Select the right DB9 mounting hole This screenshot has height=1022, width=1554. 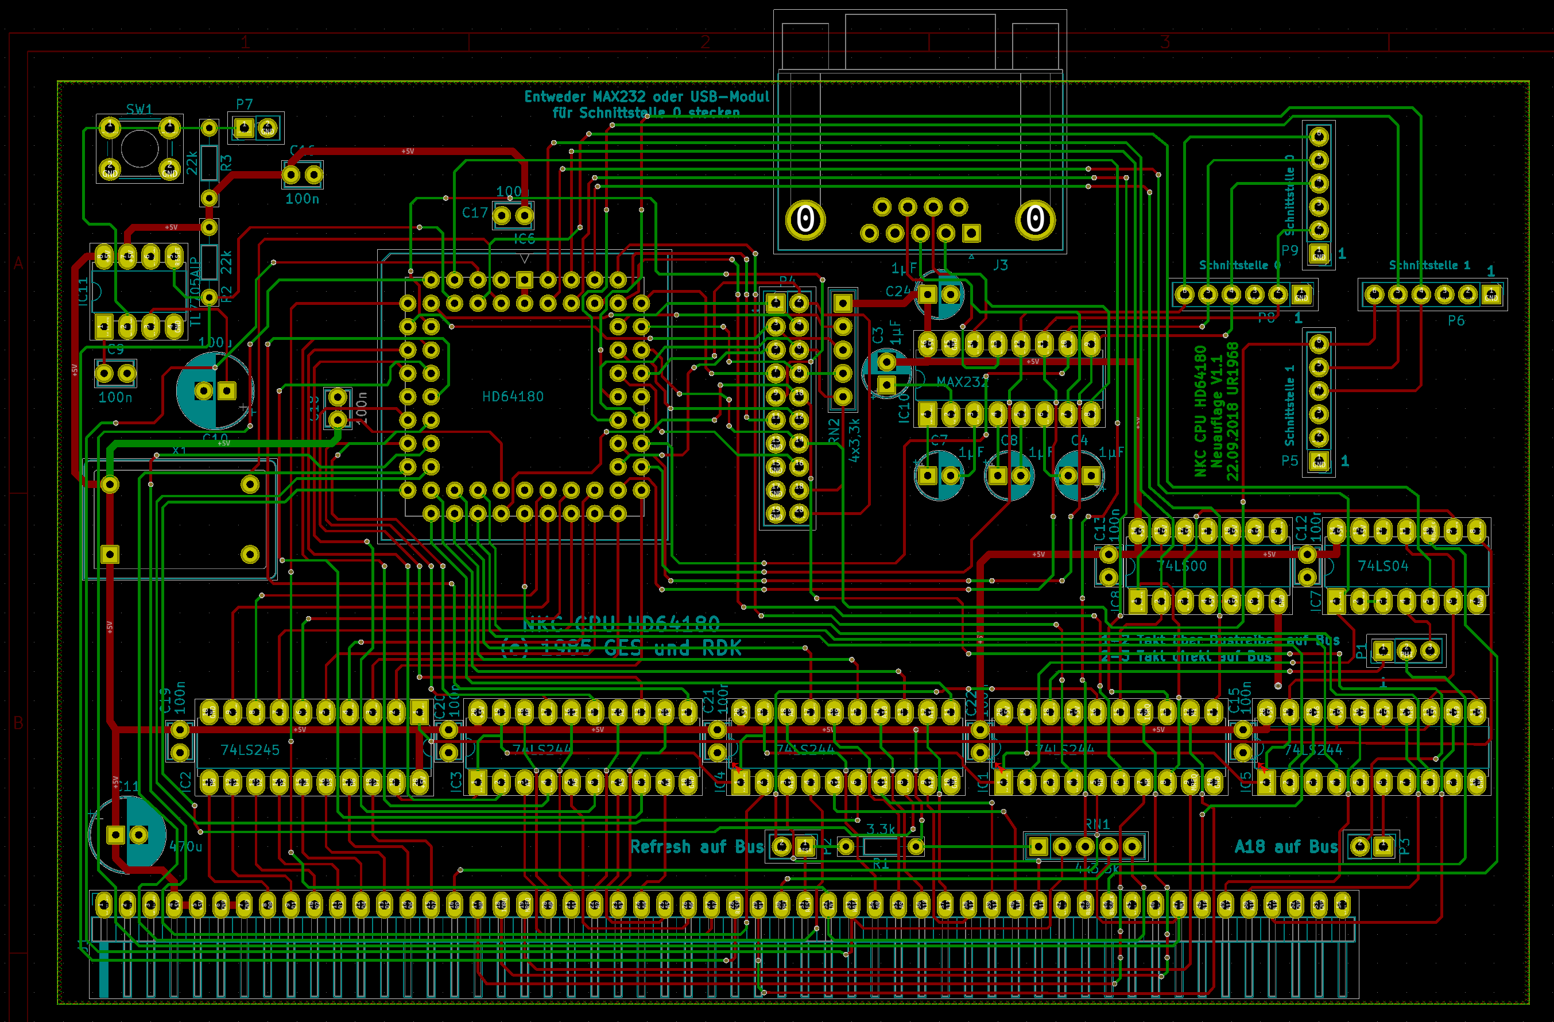click(x=1035, y=219)
